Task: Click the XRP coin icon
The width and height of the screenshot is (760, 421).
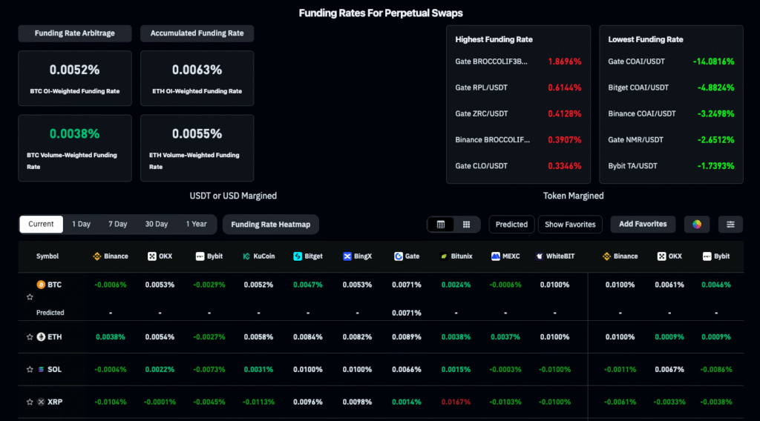Action: (42, 402)
